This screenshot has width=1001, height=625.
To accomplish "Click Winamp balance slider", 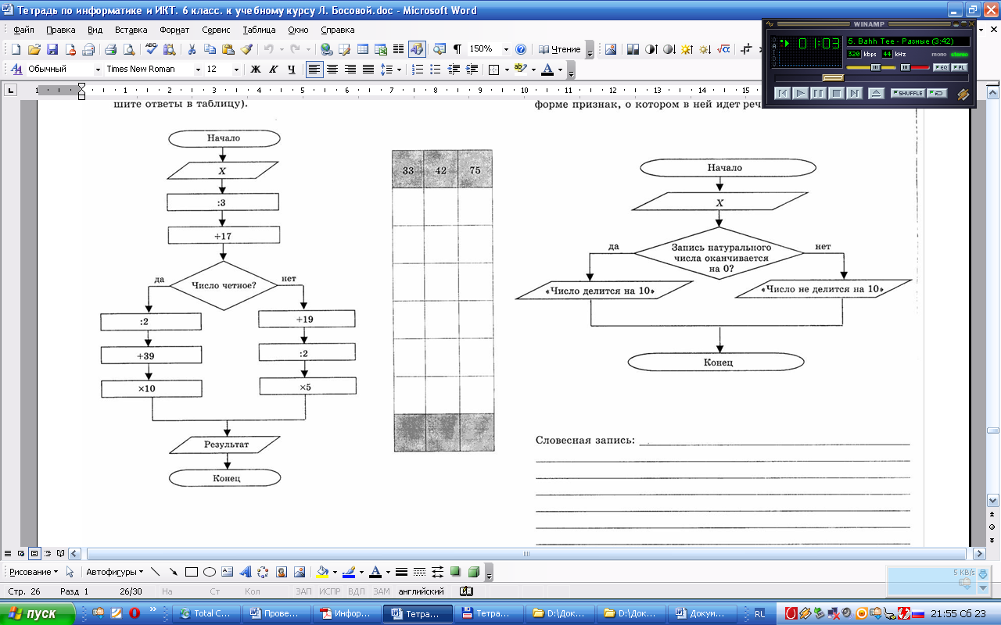I will pyautogui.click(x=913, y=67).
